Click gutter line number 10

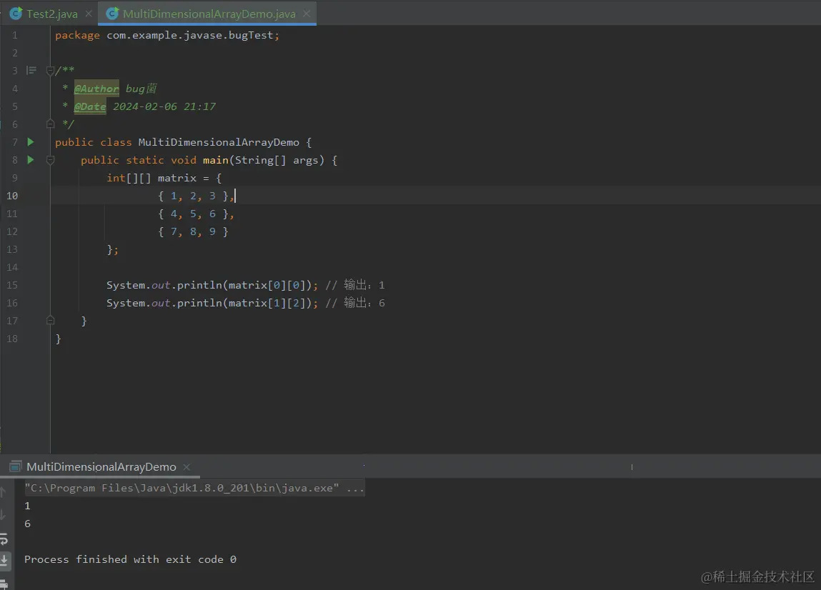click(12, 196)
